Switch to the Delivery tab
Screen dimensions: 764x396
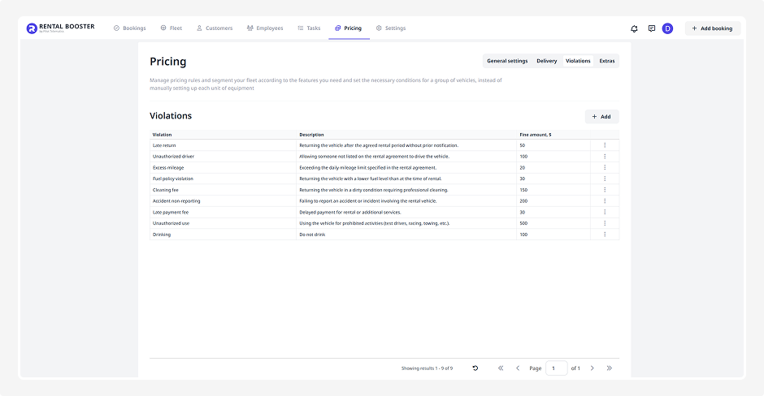coord(546,61)
